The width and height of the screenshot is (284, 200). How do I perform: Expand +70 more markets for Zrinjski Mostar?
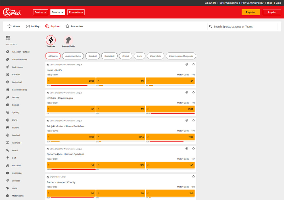(193, 131)
